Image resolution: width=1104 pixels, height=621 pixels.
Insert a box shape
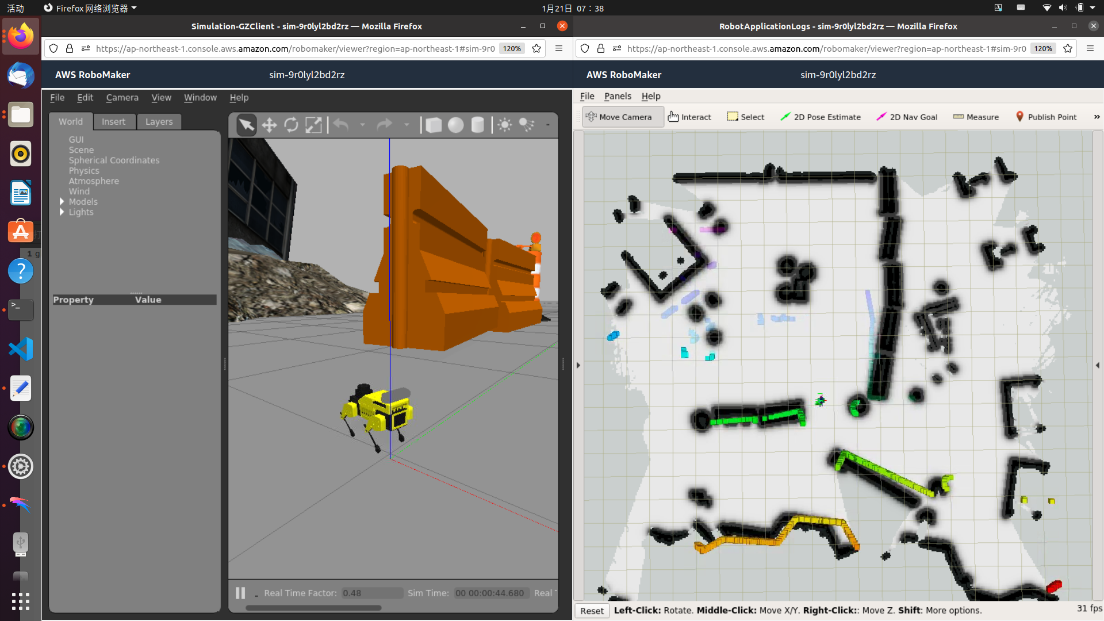[434, 125]
